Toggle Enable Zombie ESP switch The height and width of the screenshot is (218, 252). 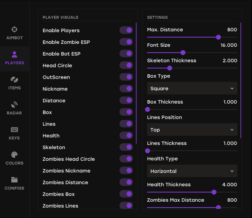click(x=126, y=42)
